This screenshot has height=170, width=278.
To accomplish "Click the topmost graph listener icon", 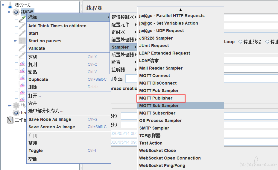I will pos(22,63).
